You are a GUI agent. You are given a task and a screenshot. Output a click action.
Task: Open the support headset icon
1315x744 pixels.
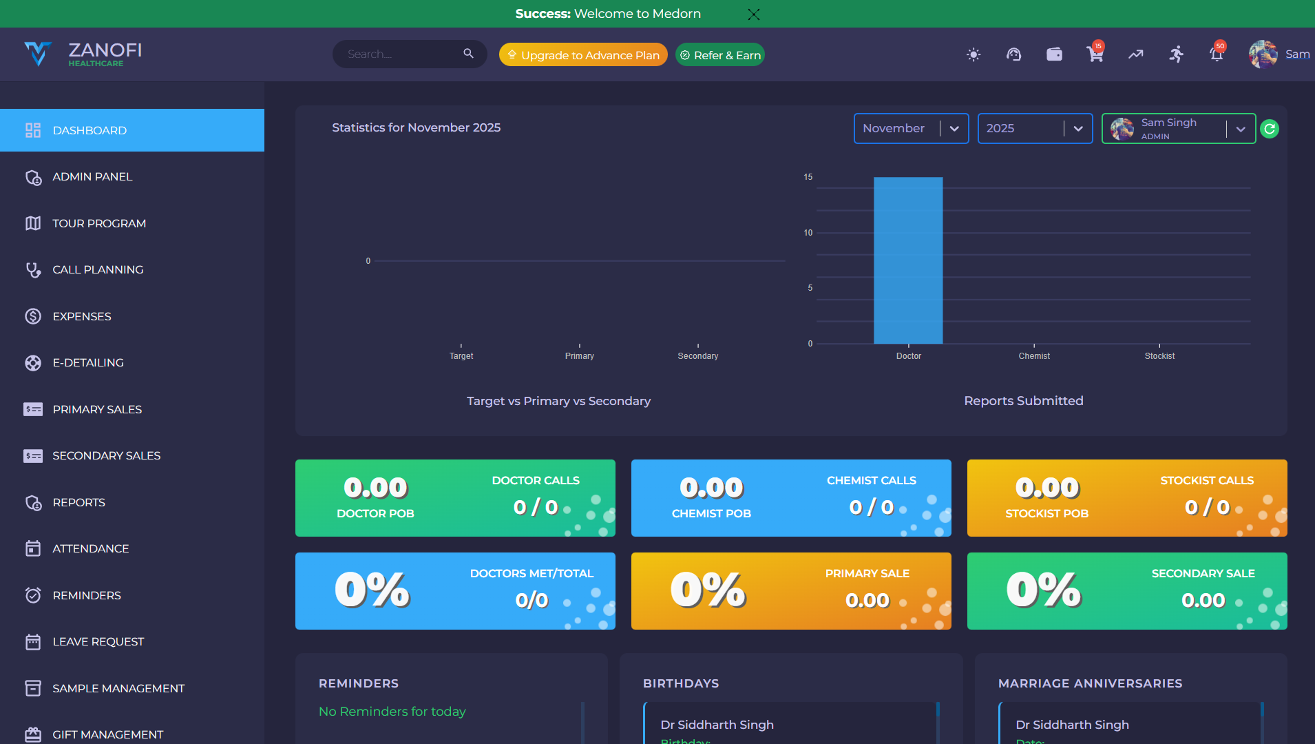tap(1013, 54)
